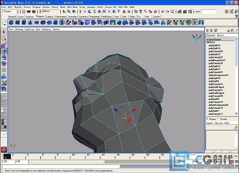Activate the Select arrow tool
The height and width of the screenshot is (173, 239).
pyautogui.click(x=4, y=32)
